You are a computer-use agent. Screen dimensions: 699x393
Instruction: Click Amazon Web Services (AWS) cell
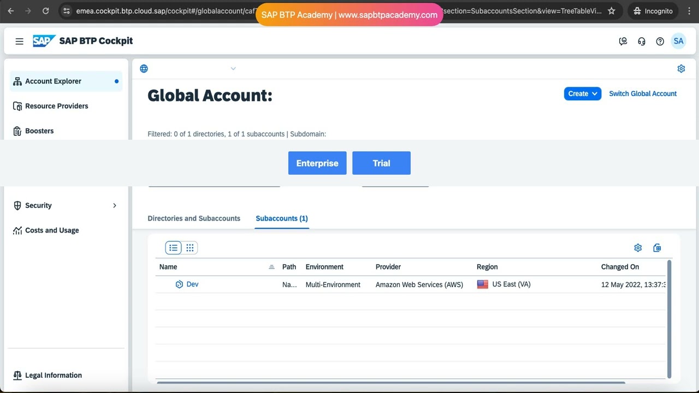[x=419, y=284]
